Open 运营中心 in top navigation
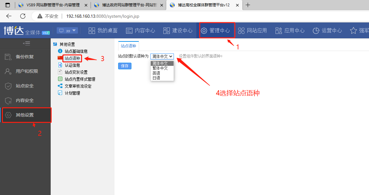 (327, 31)
